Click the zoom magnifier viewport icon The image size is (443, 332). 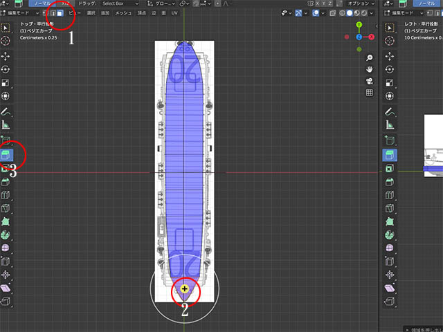(370, 58)
